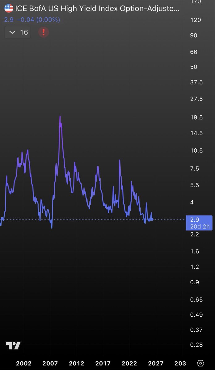The width and height of the screenshot is (215, 370).
Task: Click the 2008 spike peak on chart line
Action: pos(60,117)
